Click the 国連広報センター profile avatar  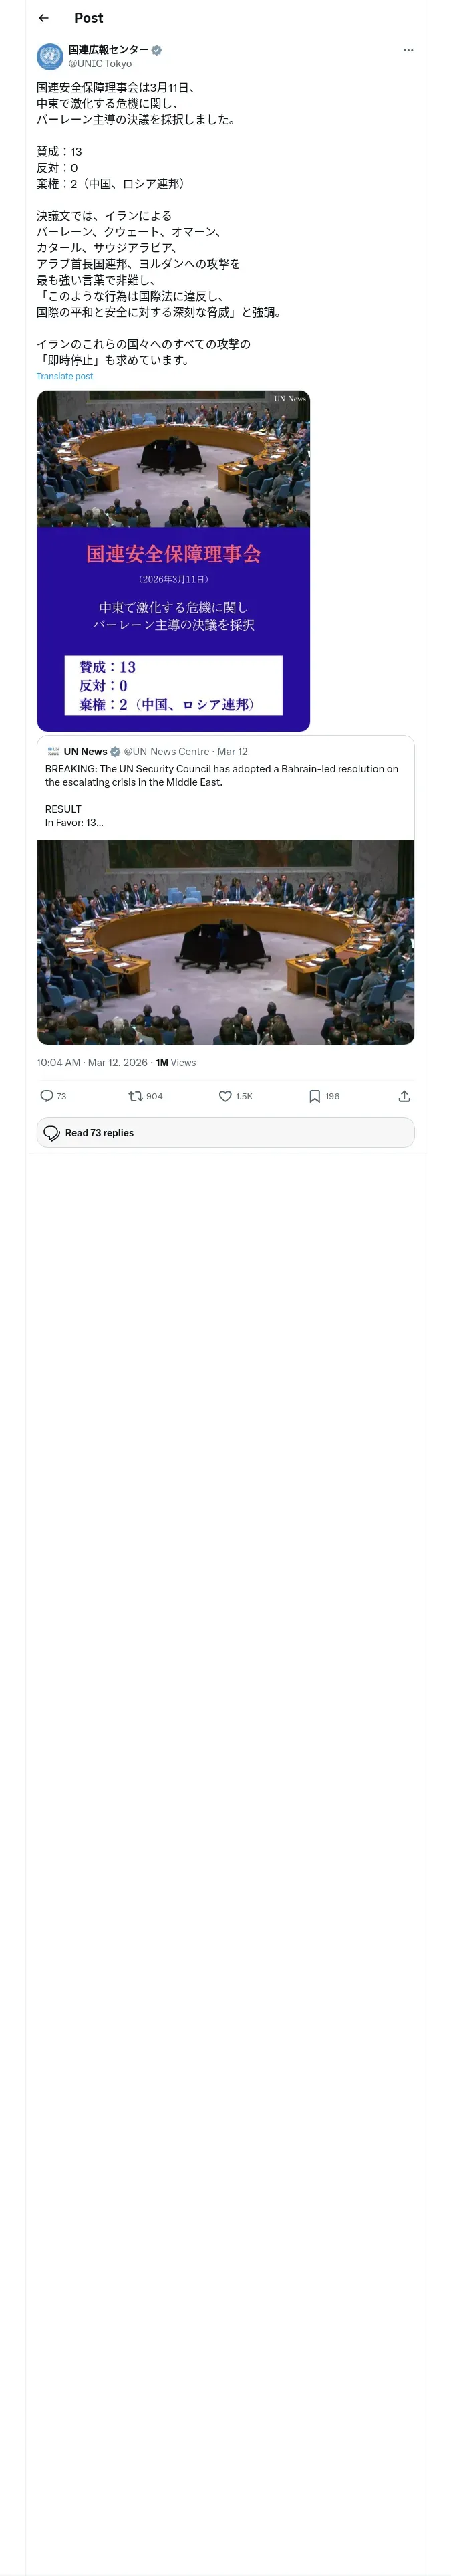click(x=50, y=56)
